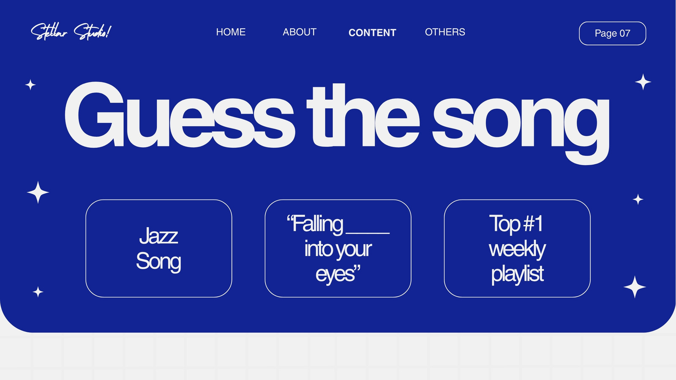Click the star below the Page 07 button
The height and width of the screenshot is (380, 676).
tap(643, 82)
